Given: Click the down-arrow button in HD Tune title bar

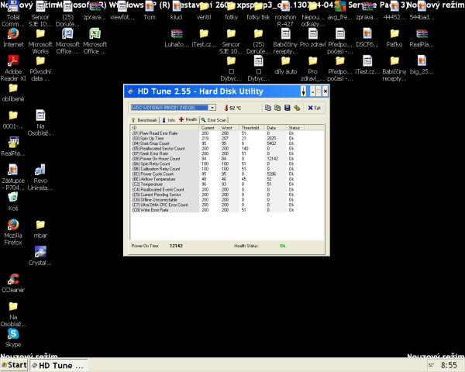Looking at the screenshot, I should point(303,91).
